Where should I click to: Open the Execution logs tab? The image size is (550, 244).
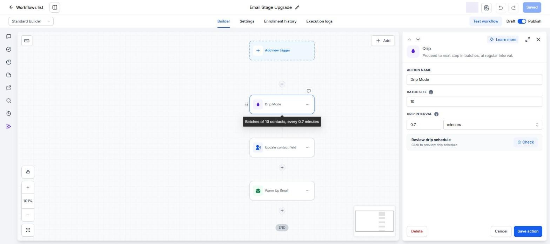319,21
